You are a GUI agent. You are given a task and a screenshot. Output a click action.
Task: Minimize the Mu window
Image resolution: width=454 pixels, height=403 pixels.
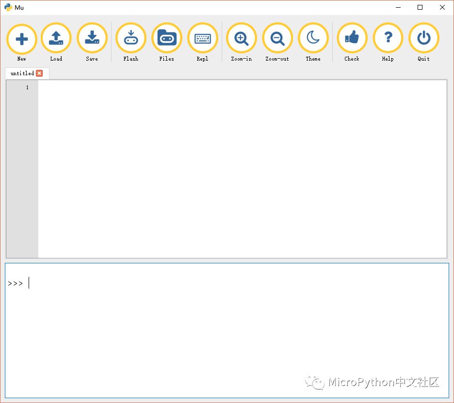398,7
